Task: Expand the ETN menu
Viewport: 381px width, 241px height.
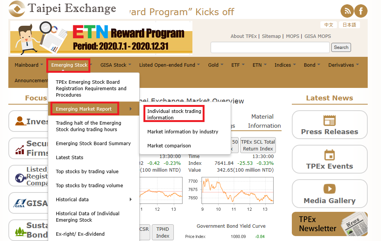Action: 260,65
